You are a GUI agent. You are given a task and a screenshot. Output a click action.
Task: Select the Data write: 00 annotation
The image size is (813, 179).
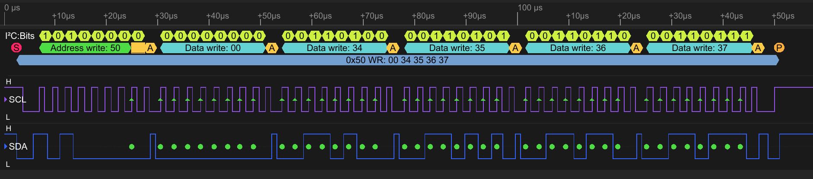coord(213,48)
